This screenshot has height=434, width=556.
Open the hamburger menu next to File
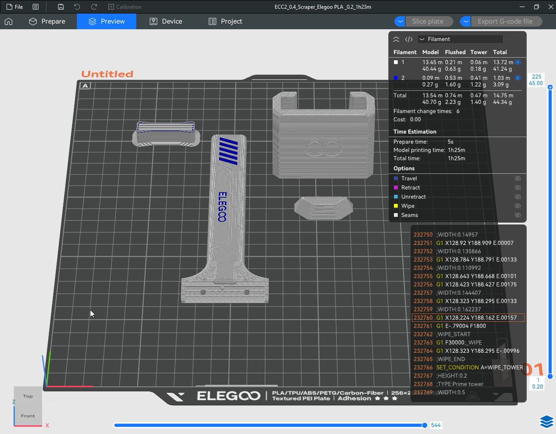pyautogui.click(x=36, y=7)
